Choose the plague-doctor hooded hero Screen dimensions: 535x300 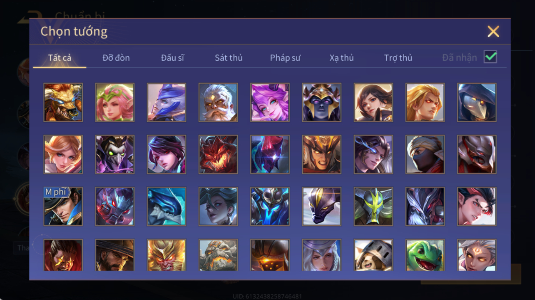coord(477,102)
